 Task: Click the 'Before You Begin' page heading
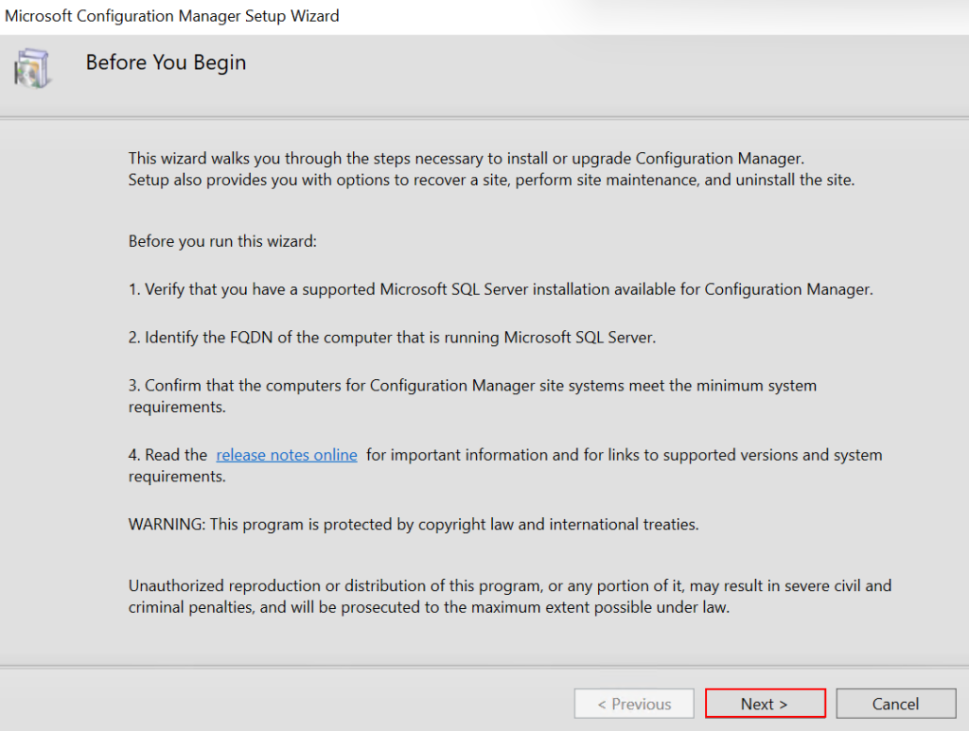coord(166,62)
